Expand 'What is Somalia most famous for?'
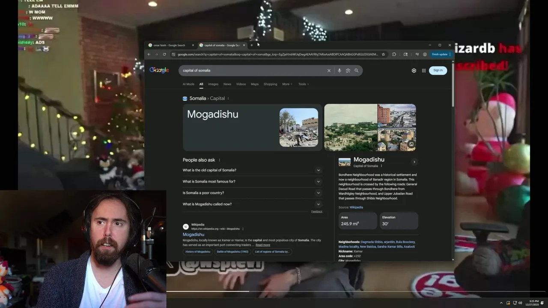 tap(252, 181)
